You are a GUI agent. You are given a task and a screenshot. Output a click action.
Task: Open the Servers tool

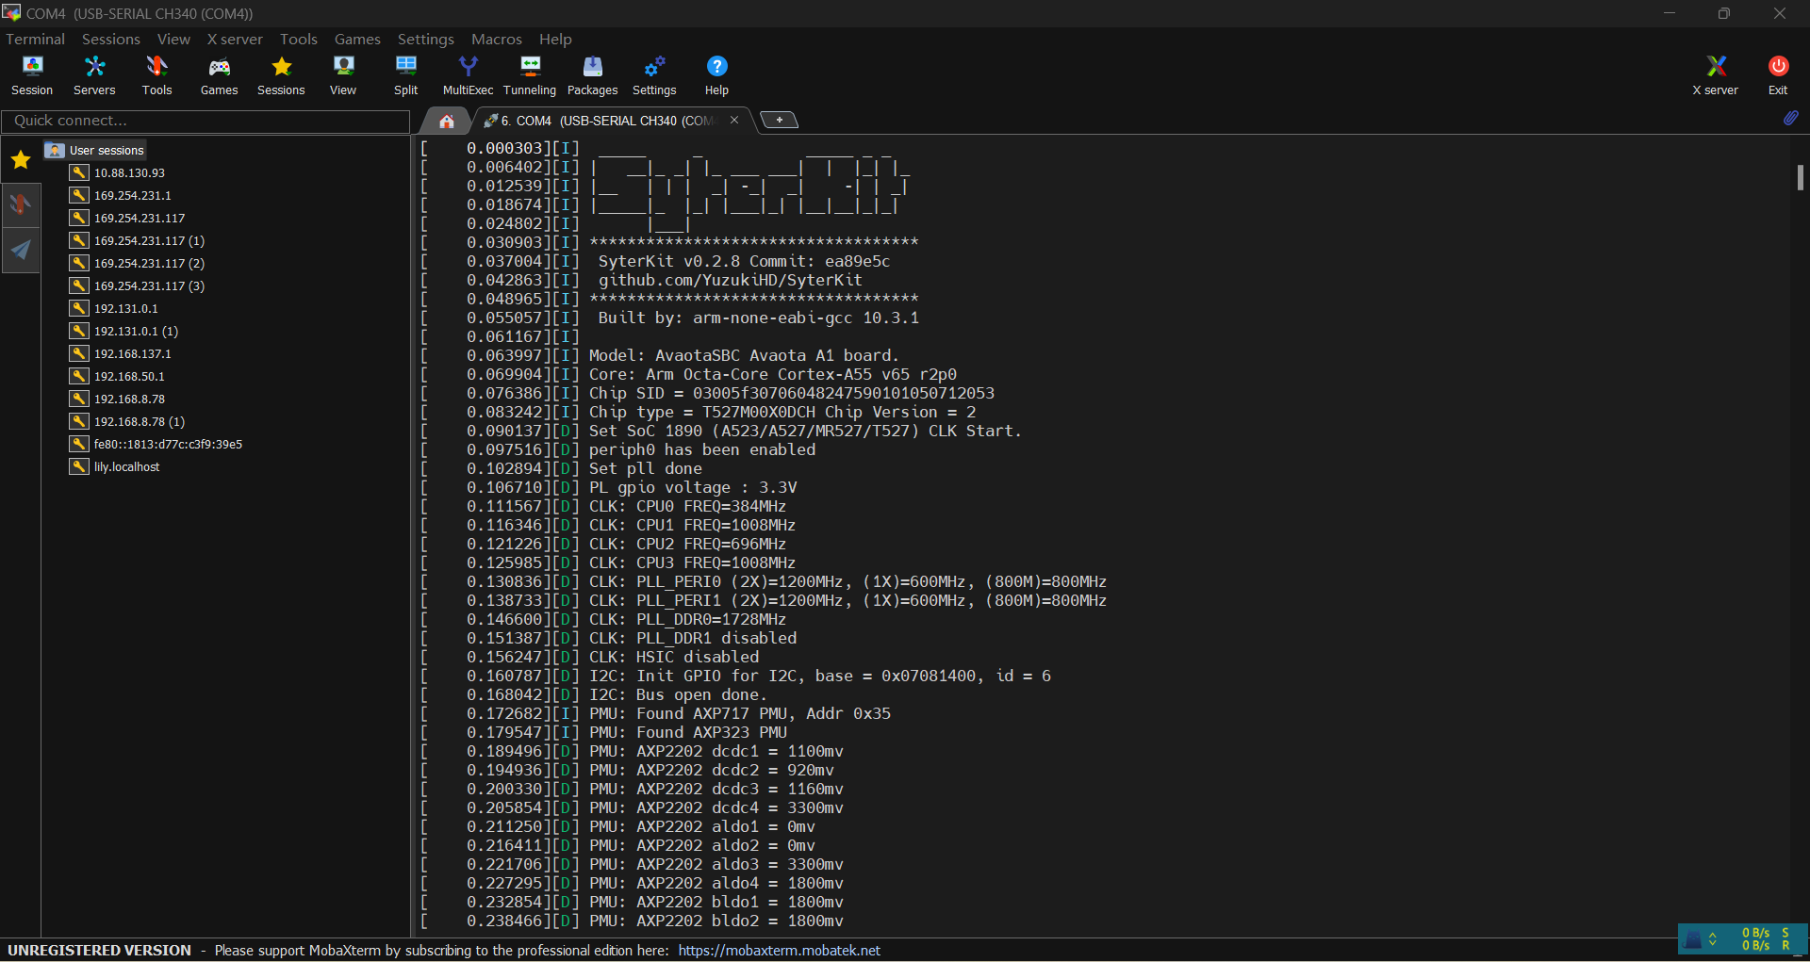tap(94, 75)
